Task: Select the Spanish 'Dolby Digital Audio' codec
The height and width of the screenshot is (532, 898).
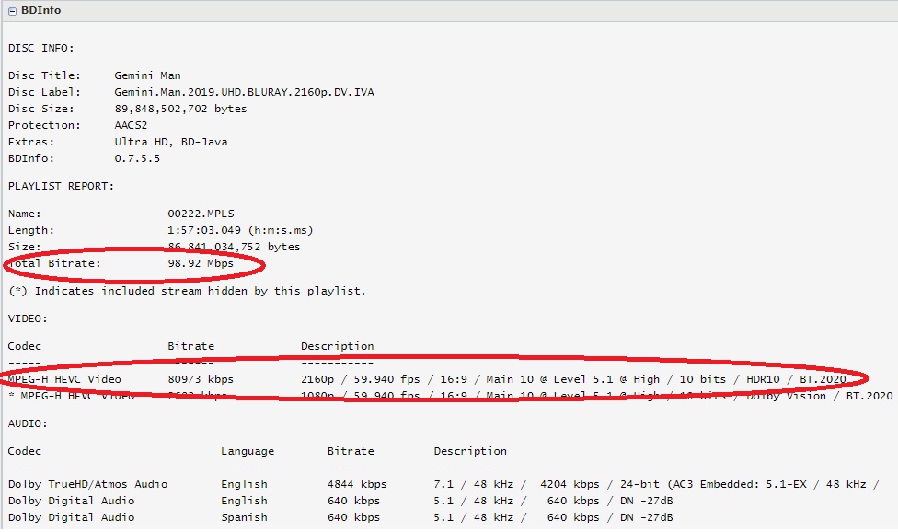Action: click(x=71, y=517)
